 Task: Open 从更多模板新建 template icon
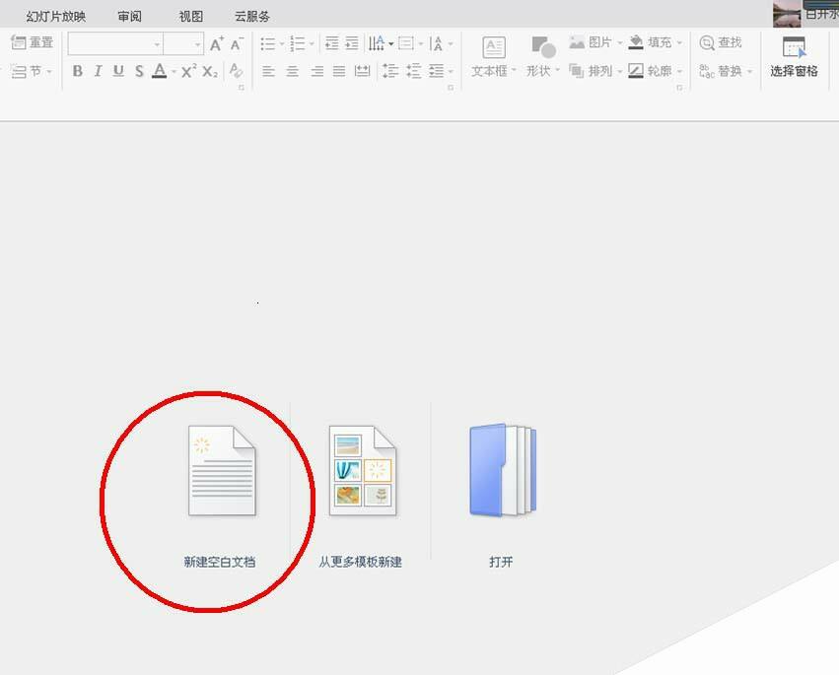362,471
